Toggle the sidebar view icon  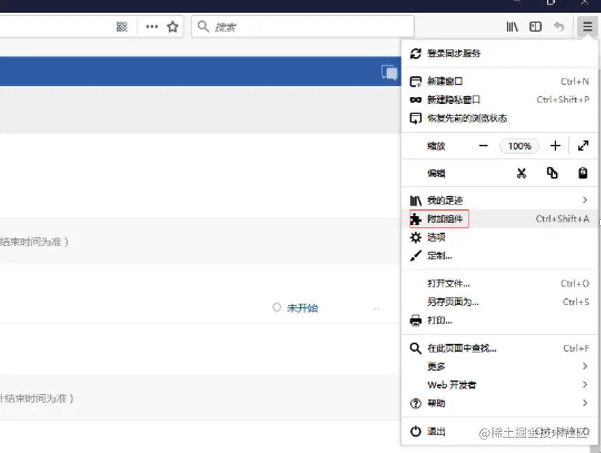535,26
